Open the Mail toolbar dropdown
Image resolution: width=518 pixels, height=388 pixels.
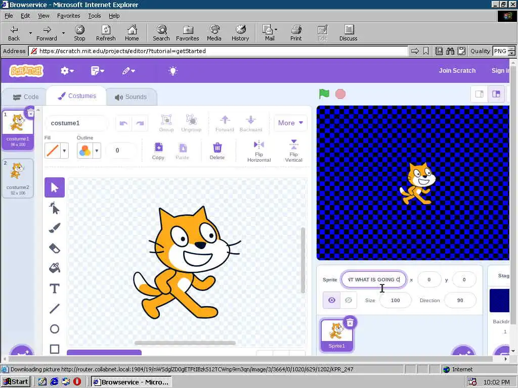click(x=276, y=30)
